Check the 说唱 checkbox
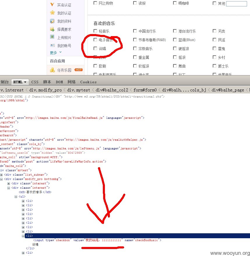The height and width of the screenshot is (256, 250). 95,48
